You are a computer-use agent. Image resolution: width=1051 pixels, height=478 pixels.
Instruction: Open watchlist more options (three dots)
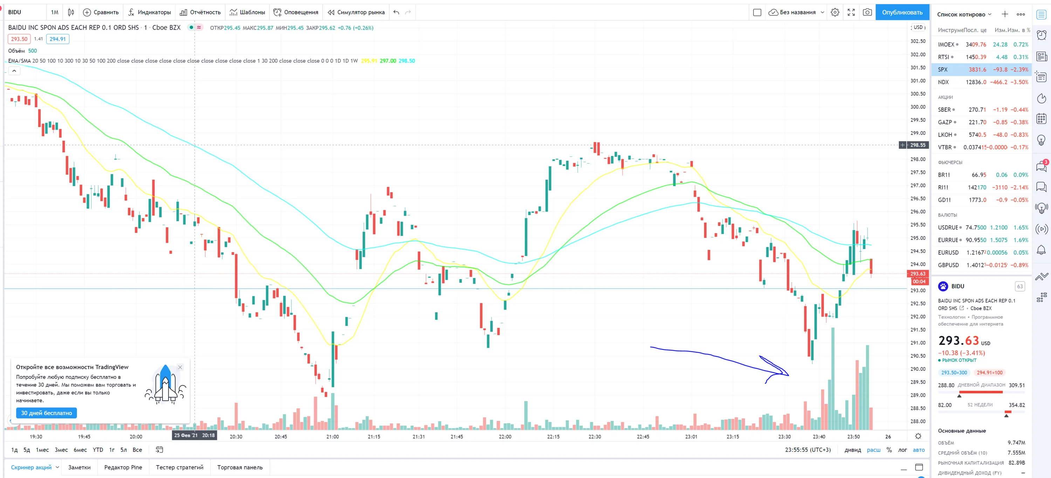[1021, 14]
